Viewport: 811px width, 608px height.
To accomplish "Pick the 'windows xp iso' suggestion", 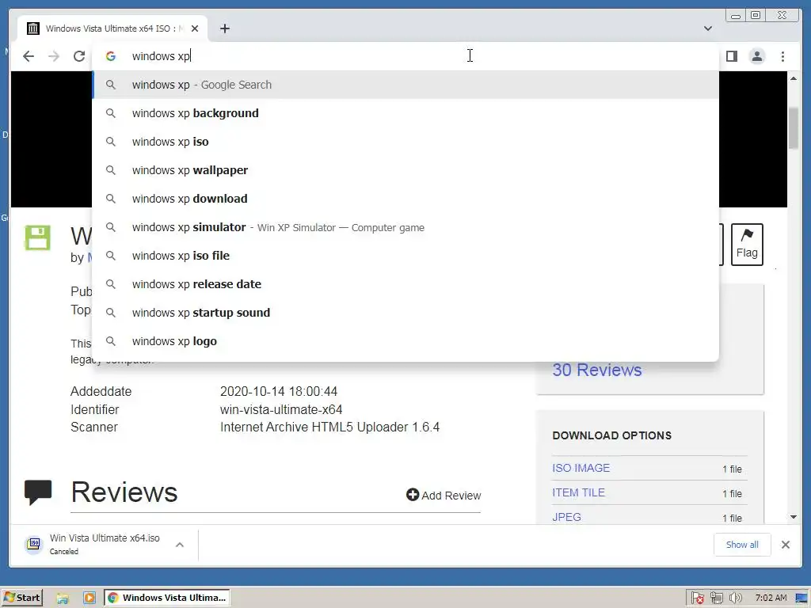I will (x=405, y=142).
